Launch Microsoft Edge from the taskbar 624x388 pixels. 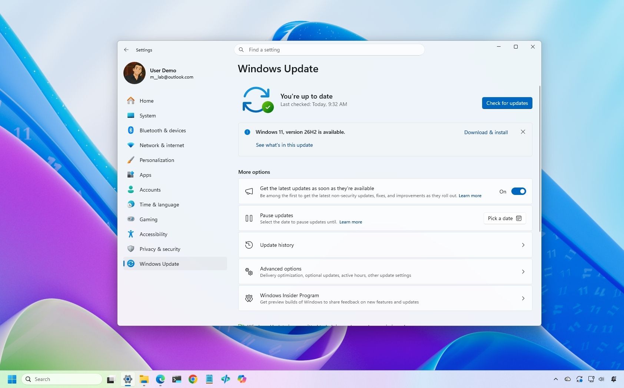(x=160, y=379)
